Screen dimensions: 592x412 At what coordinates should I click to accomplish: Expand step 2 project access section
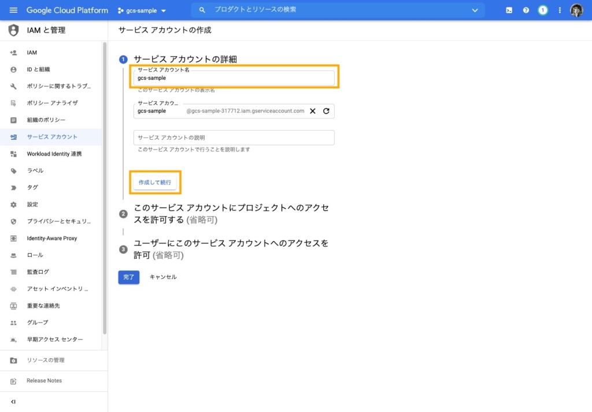pos(231,213)
